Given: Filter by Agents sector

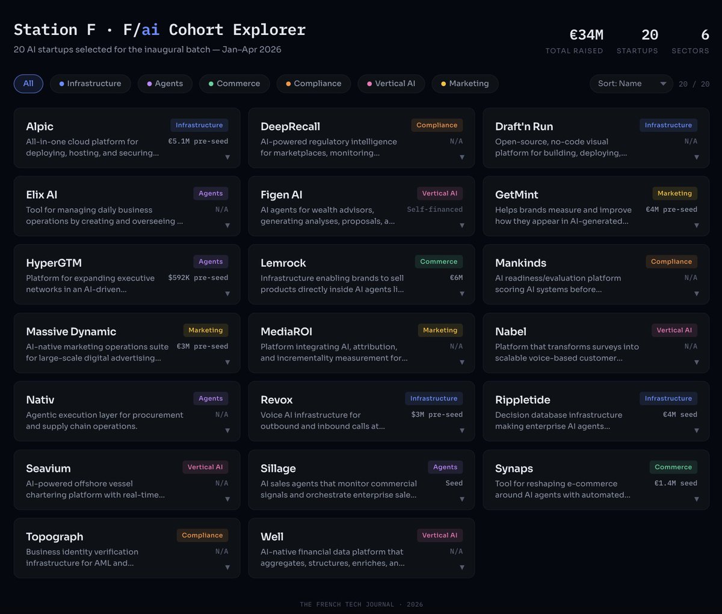Looking at the screenshot, I should [165, 84].
